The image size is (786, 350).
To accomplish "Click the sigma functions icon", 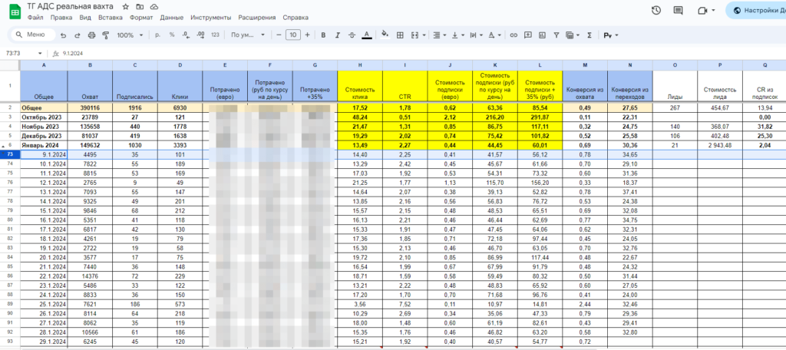I will 589,35.
